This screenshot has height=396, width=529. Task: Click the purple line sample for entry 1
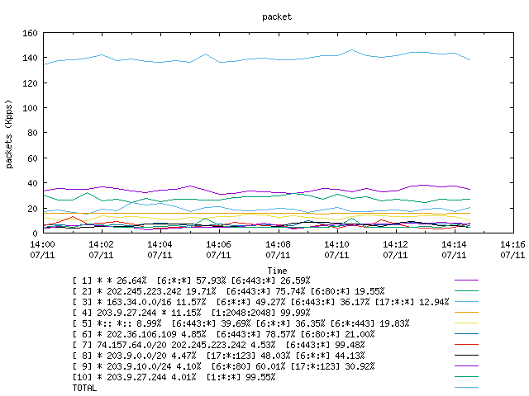pos(466,280)
